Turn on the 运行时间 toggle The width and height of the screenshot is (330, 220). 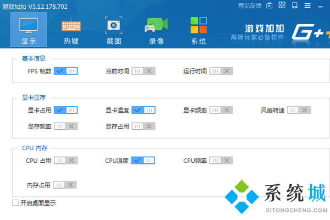click(x=221, y=71)
